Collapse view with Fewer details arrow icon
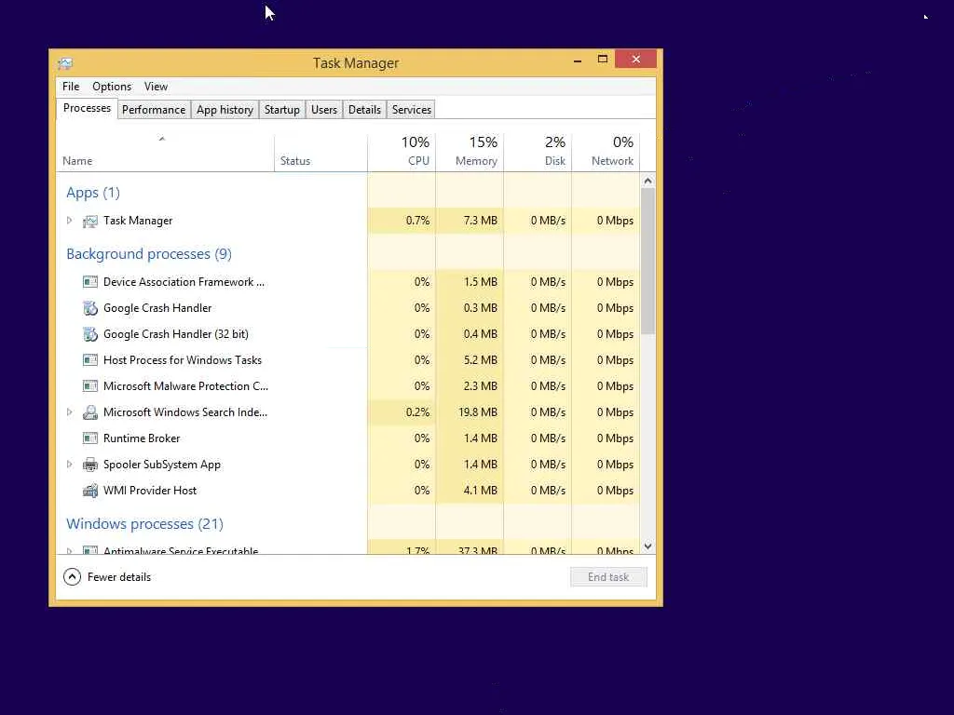This screenshot has height=715, width=954. tap(72, 577)
